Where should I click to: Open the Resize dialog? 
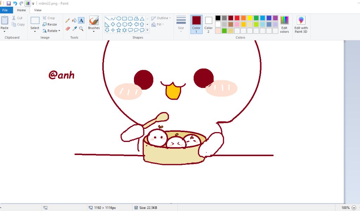click(50, 24)
